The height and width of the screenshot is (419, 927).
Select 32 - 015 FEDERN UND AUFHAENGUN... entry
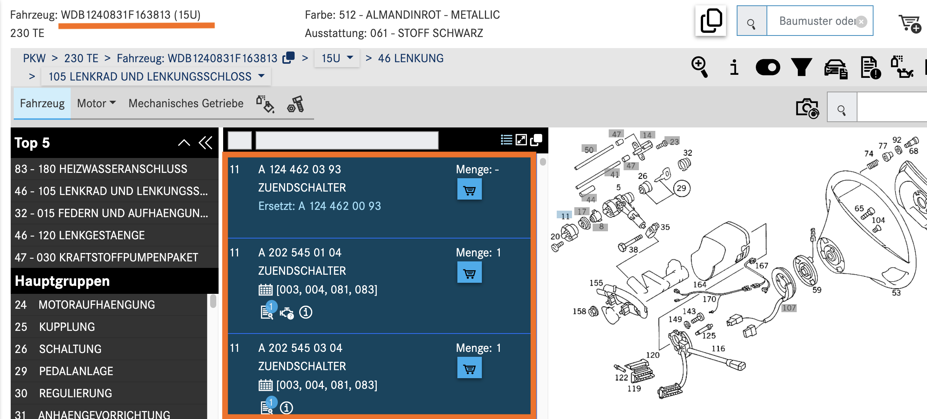[x=114, y=213]
